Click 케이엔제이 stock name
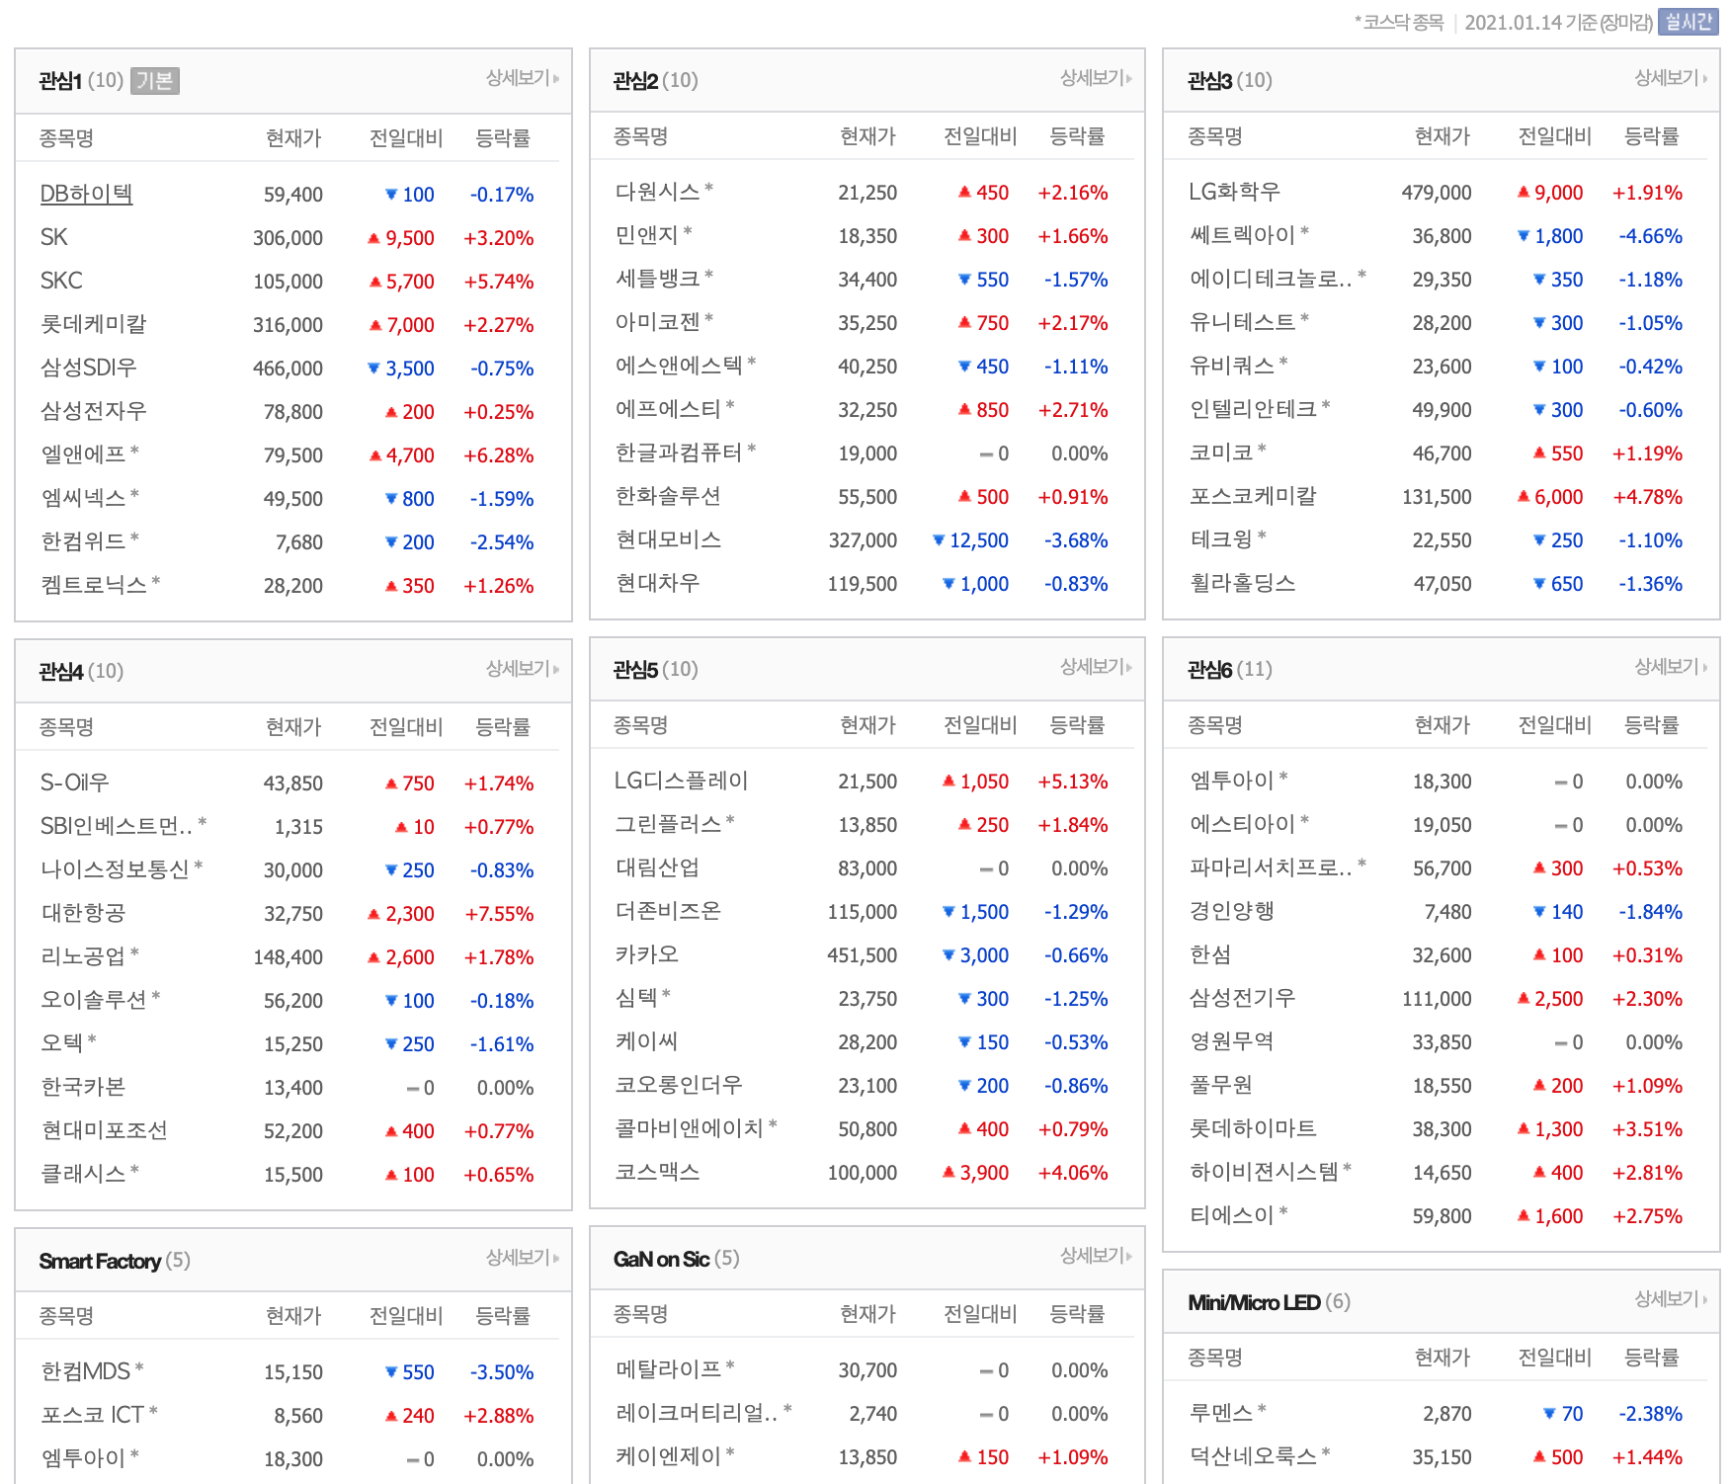This screenshot has height=1484, width=1731. point(669,1456)
